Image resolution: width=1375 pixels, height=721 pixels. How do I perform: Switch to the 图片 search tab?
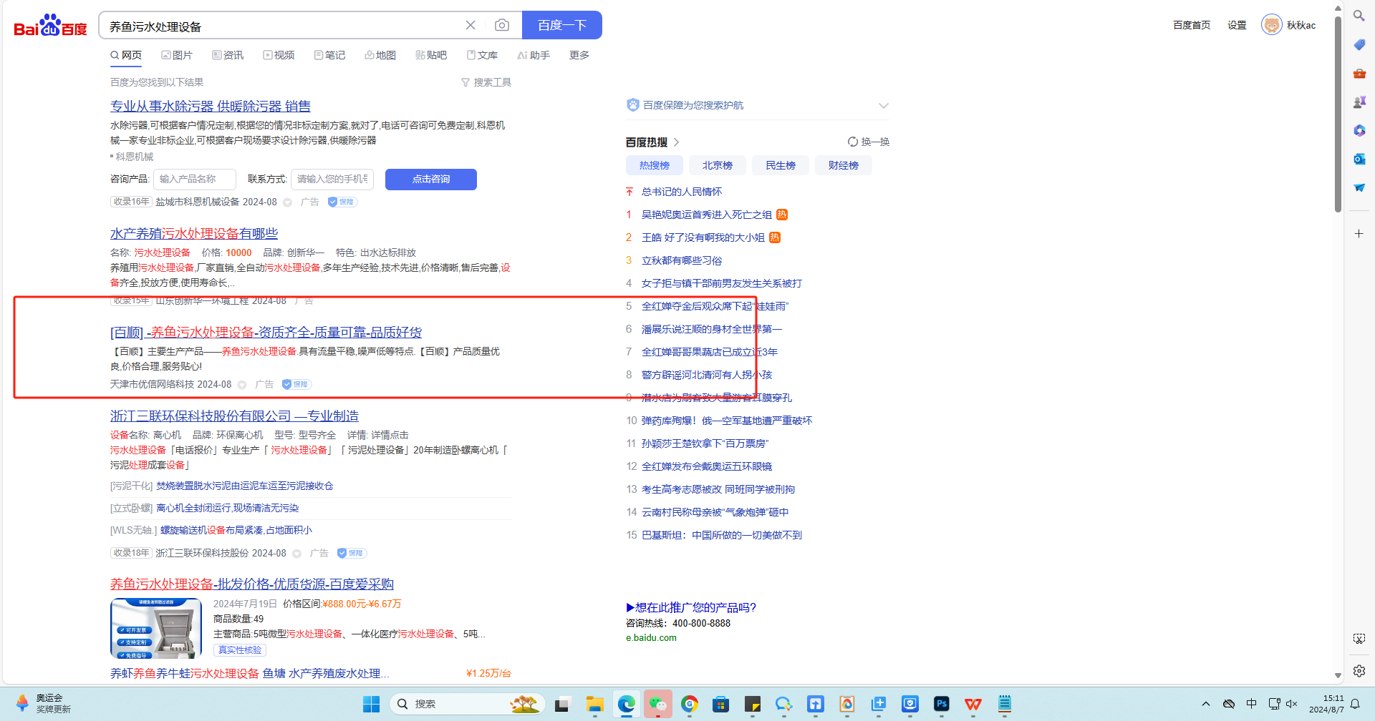[177, 55]
